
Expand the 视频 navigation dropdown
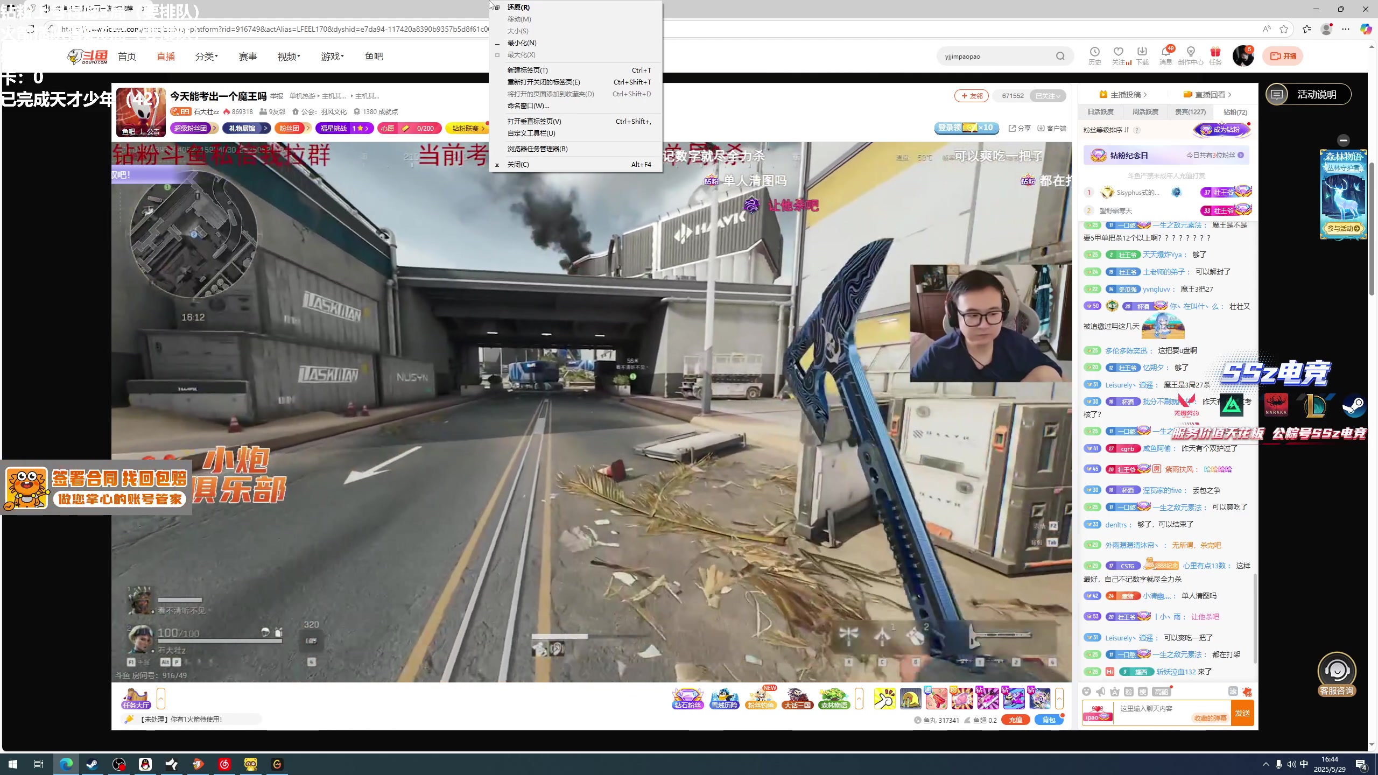pos(289,56)
